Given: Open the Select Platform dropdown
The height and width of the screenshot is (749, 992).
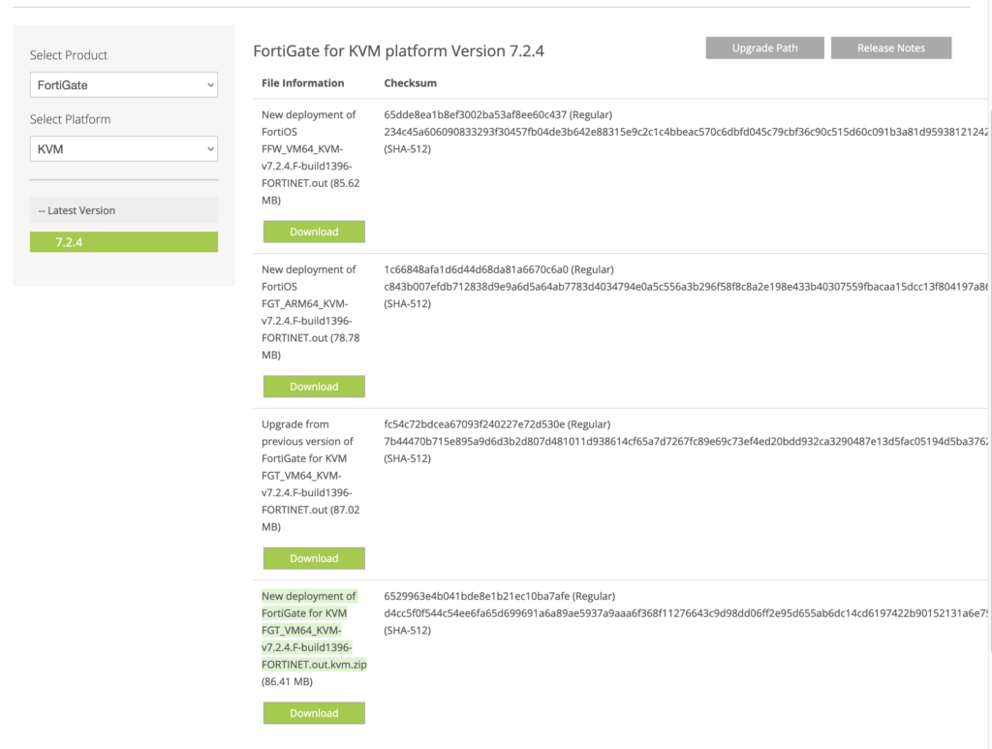Looking at the screenshot, I should [x=123, y=148].
